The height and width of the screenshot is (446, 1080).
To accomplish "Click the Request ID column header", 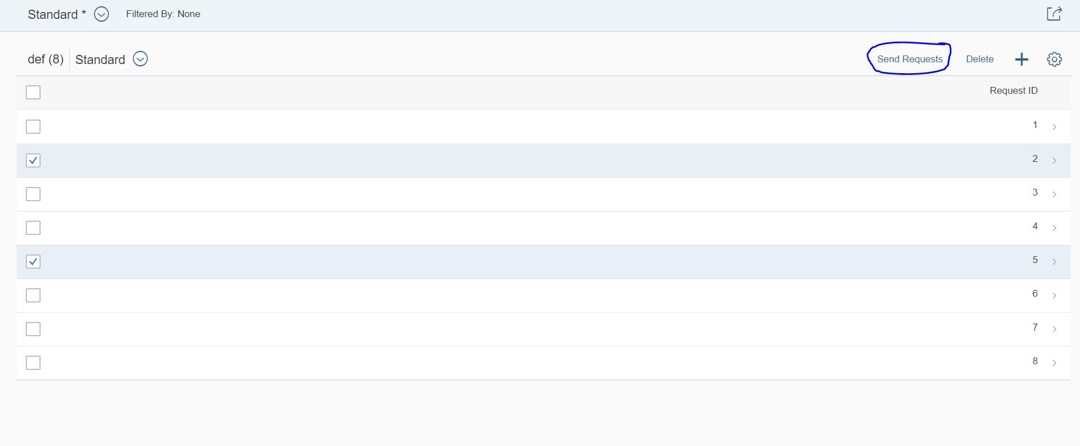I will (1013, 90).
